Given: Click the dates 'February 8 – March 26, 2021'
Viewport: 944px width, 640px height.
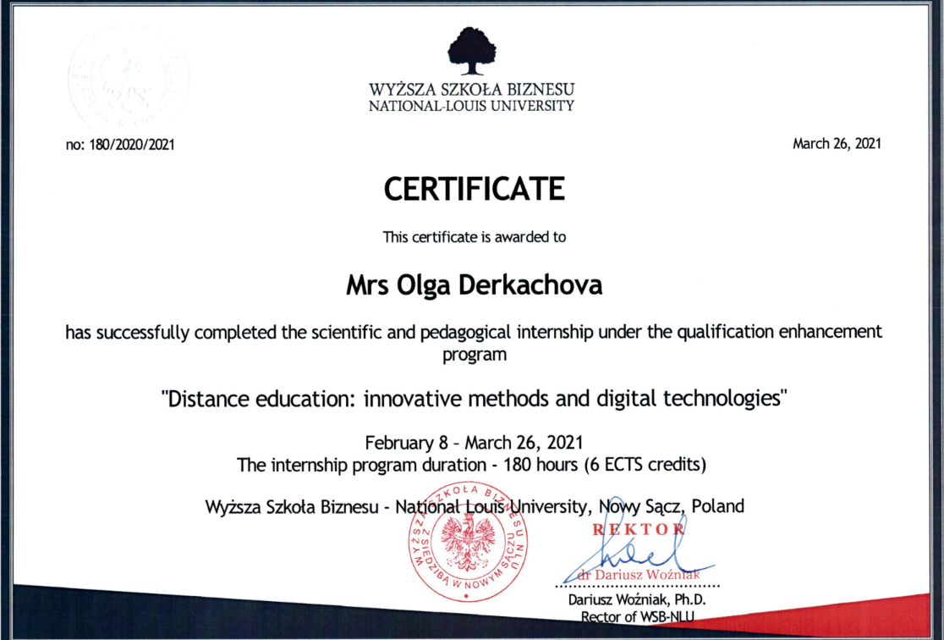Looking at the screenshot, I should [x=475, y=443].
